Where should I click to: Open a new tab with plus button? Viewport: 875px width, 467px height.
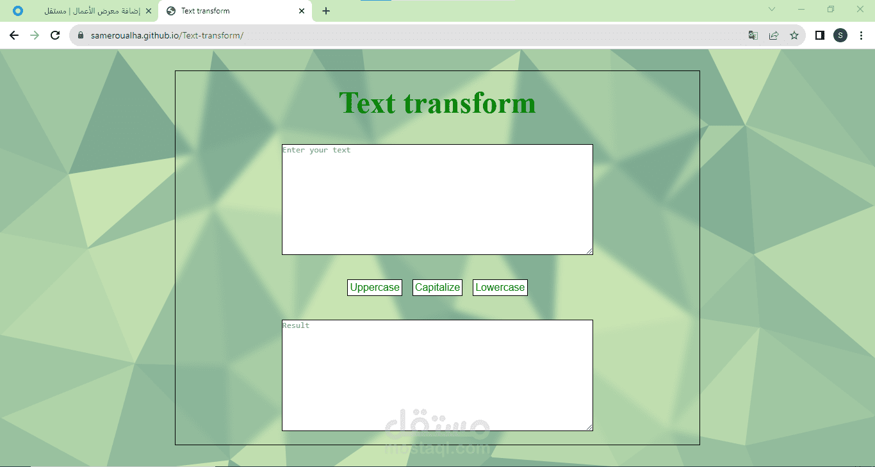point(326,11)
